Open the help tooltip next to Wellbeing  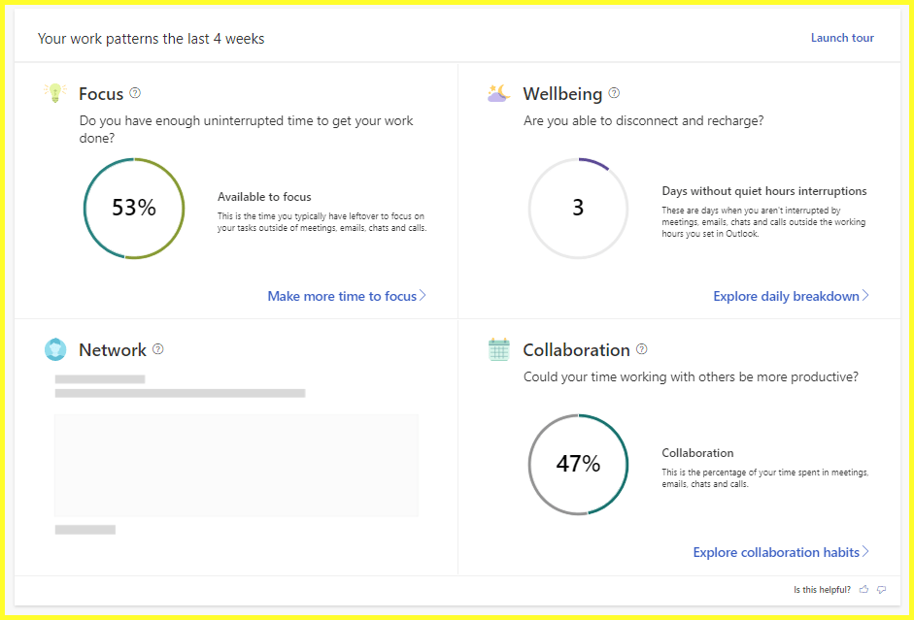(x=614, y=93)
